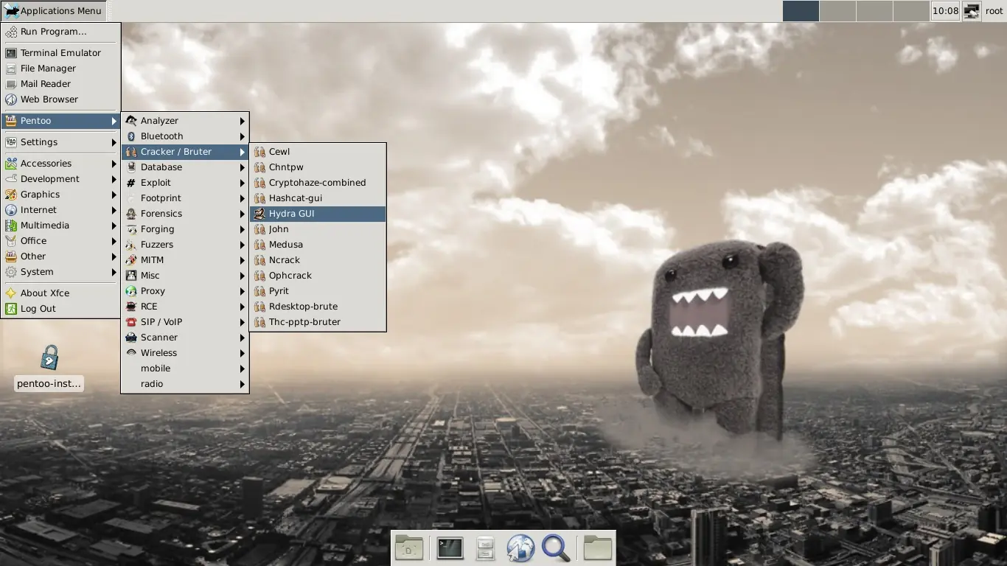Click the Multimedia category icon

tap(11, 226)
